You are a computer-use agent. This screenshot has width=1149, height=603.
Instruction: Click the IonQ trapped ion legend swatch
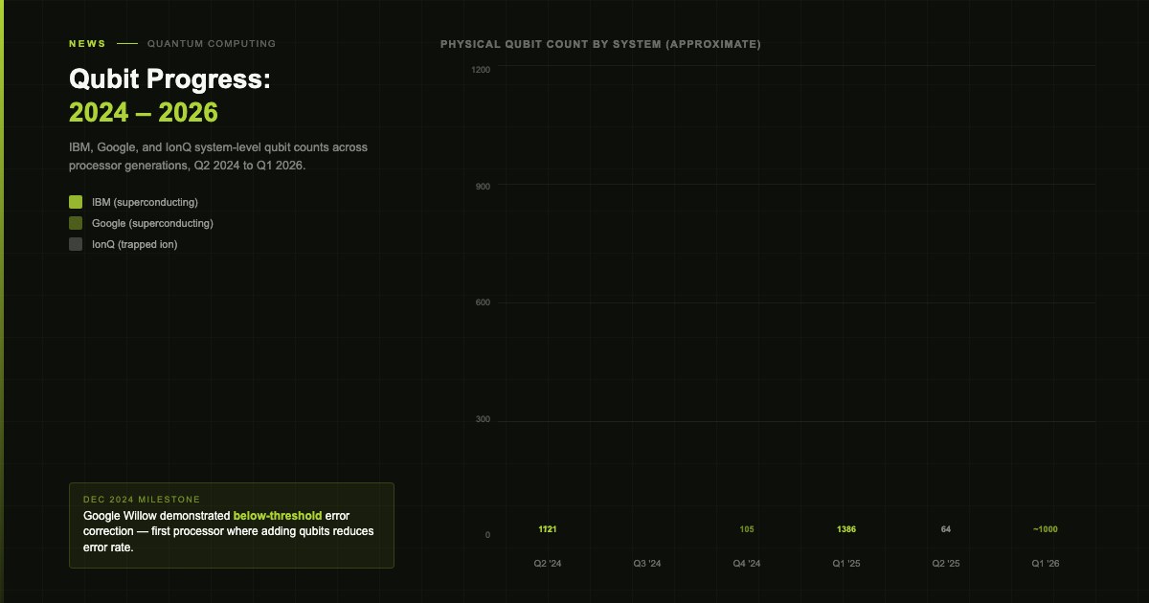point(76,244)
